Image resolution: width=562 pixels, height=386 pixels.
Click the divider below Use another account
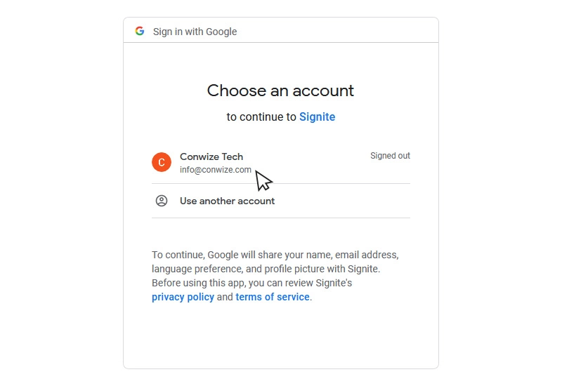(x=281, y=218)
